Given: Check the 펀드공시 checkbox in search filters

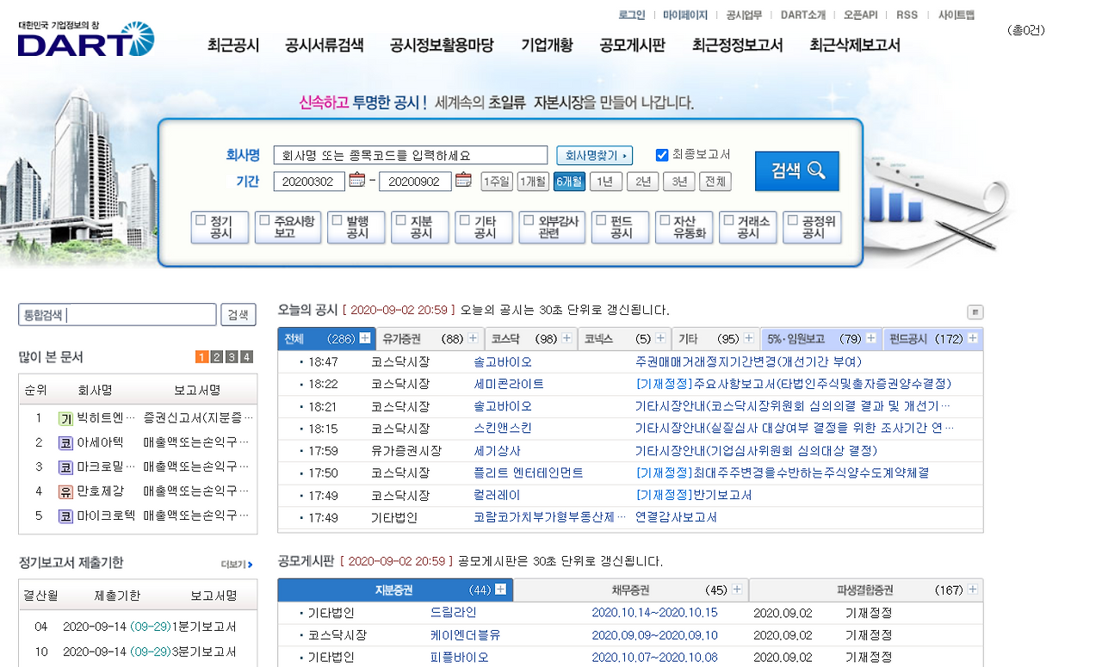Looking at the screenshot, I should [600, 220].
